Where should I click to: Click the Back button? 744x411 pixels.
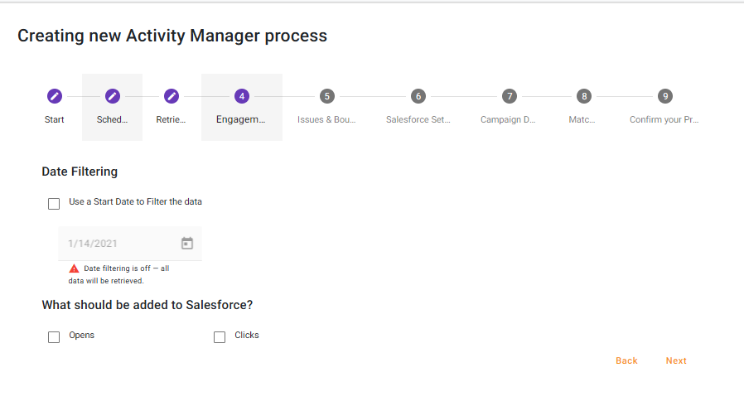point(626,361)
